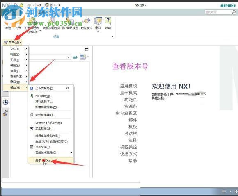Click the 应用模块 welcome page link
The width and height of the screenshot is (238, 196).
click(x=128, y=86)
